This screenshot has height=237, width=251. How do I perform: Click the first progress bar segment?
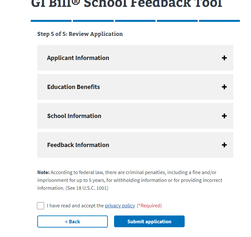tap(51, 21)
